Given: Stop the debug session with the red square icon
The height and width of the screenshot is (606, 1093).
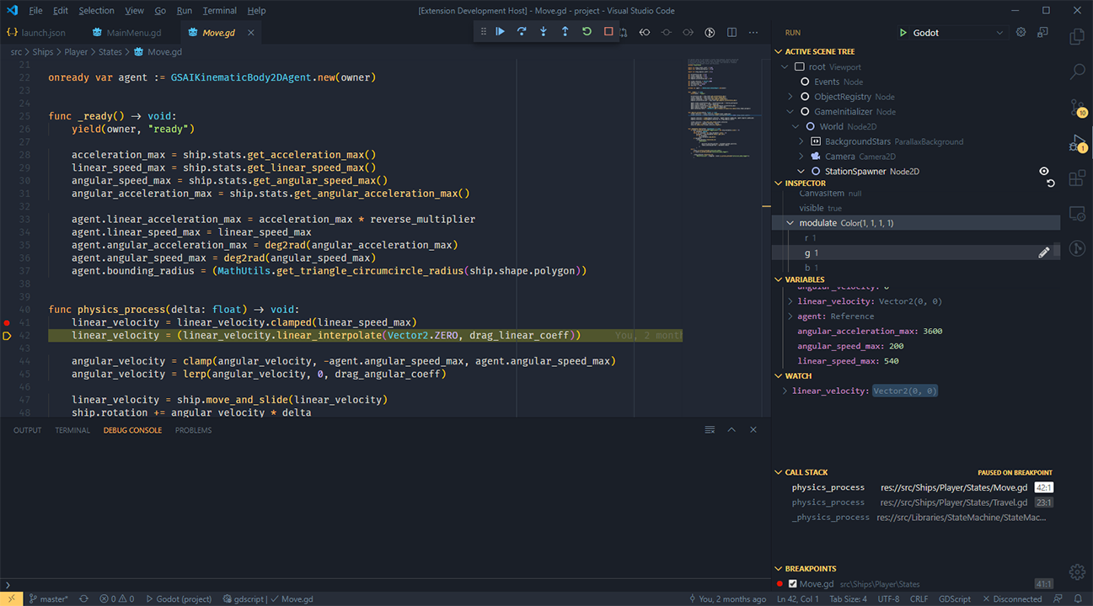Looking at the screenshot, I should [x=608, y=31].
